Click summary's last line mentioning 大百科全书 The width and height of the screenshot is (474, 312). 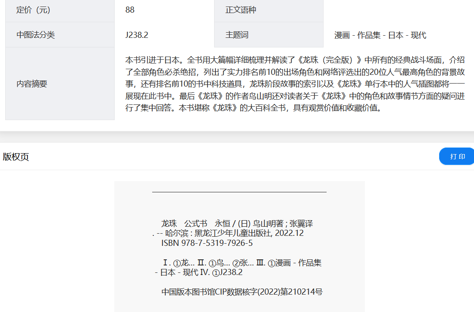(x=253, y=108)
